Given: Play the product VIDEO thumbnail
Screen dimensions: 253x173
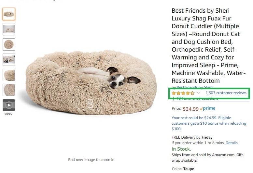Looking at the screenshot, I should (9, 105).
